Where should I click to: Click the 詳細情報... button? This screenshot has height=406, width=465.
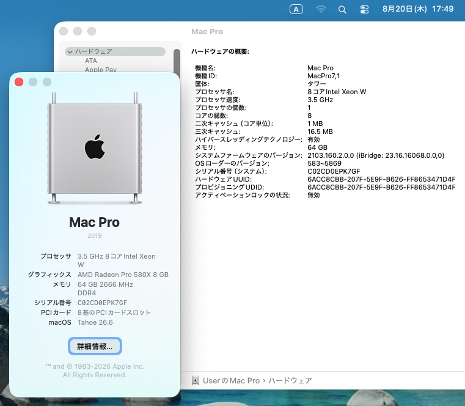pyautogui.click(x=95, y=346)
